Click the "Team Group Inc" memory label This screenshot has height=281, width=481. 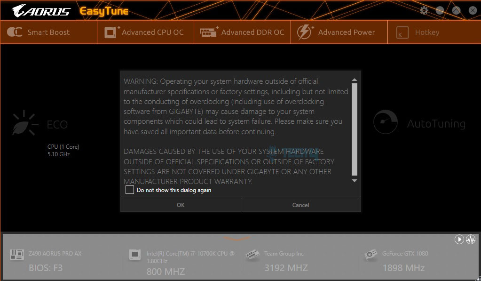[x=284, y=254]
